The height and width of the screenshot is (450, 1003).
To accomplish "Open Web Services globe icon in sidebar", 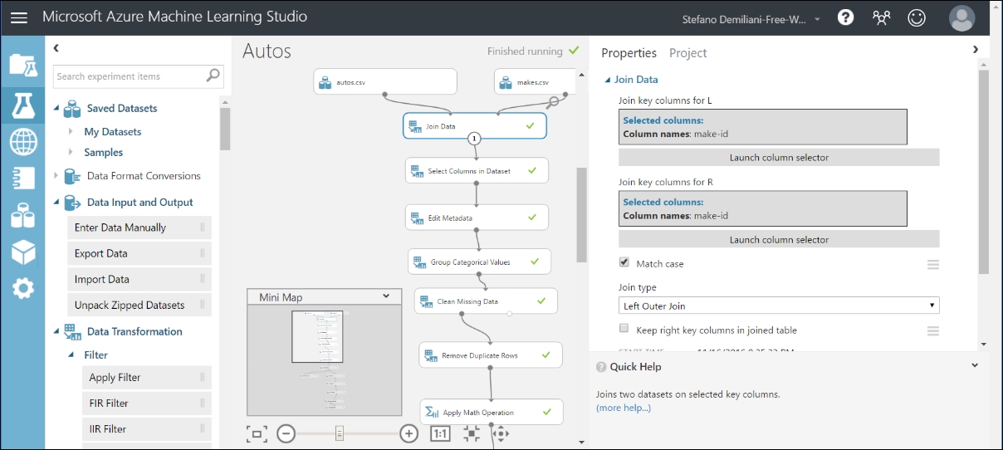I will [23, 141].
